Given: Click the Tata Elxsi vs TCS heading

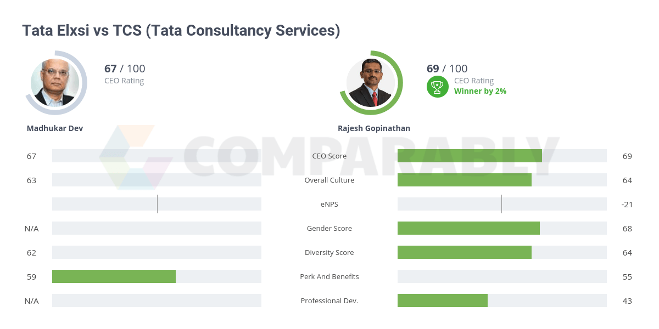Looking at the screenshot, I should pyautogui.click(x=181, y=30).
